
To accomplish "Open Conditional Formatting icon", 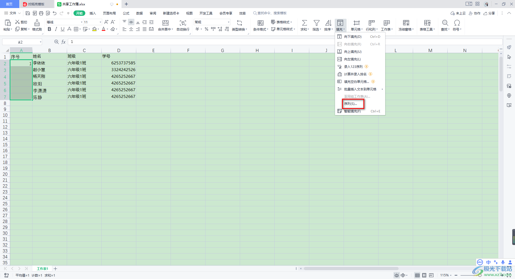I will 260,23.
